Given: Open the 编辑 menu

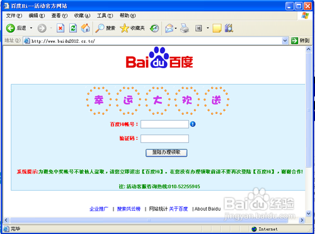Looking at the screenshot, I should point(37,16).
